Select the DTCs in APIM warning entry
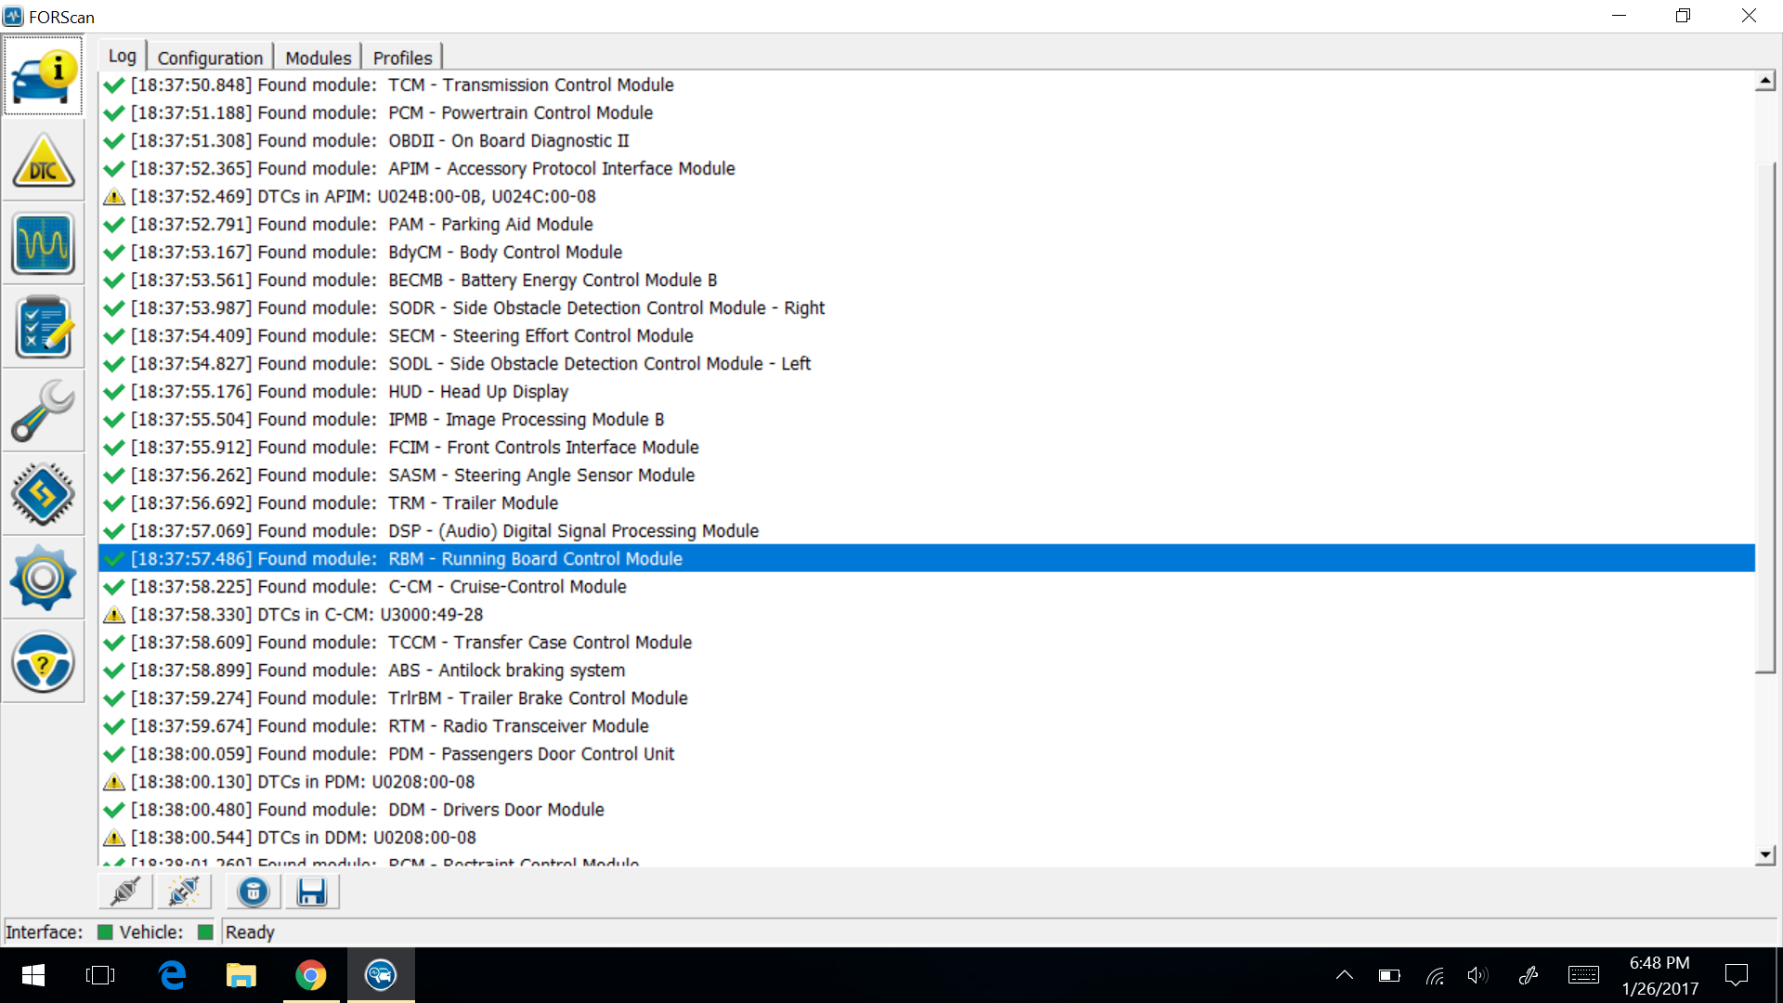1783x1003 pixels. click(362, 197)
